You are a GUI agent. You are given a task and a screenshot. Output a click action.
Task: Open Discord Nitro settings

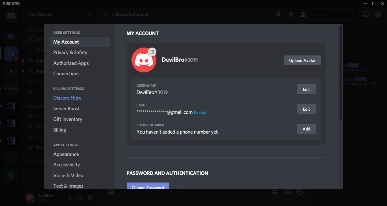click(67, 98)
